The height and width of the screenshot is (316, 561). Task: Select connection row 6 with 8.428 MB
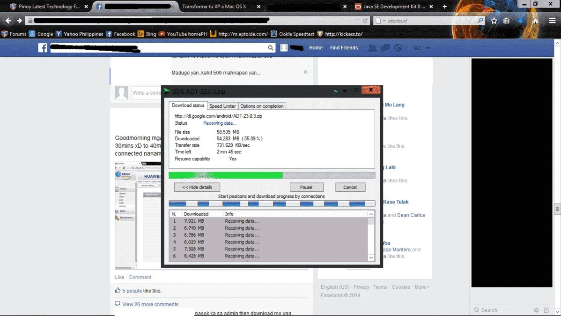coord(268,256)
